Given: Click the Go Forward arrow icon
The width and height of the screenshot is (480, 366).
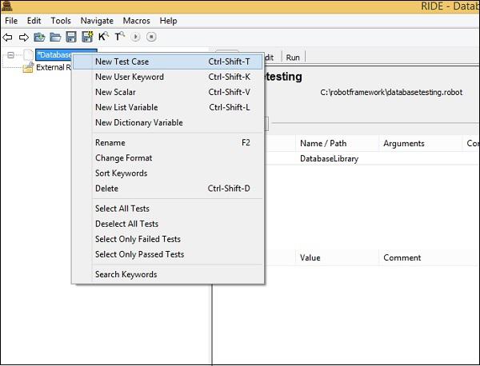Looking at the screenshot, I should coord(22,37).
